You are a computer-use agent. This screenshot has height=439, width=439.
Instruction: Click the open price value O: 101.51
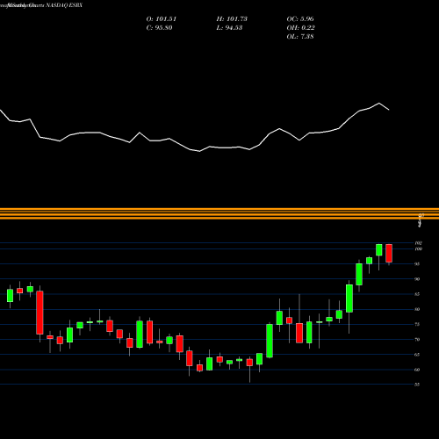(x=162, y=19)
